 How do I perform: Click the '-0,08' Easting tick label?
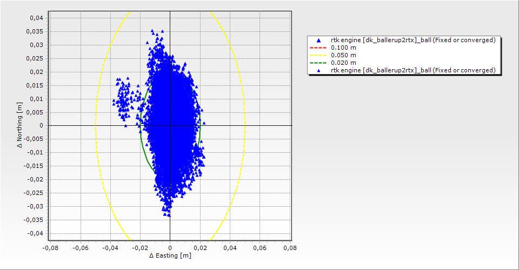click(50, 248)
